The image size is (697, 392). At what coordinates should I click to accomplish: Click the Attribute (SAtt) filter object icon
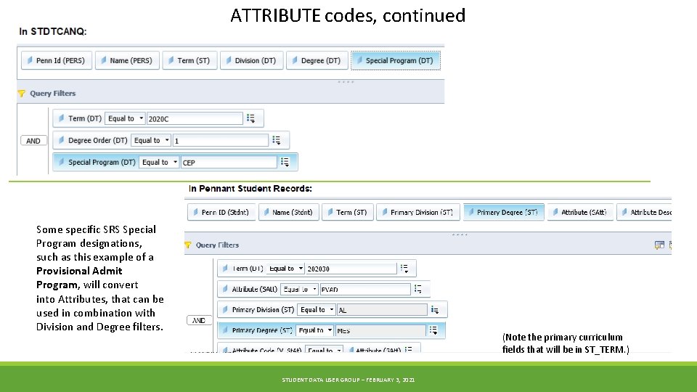click(x=225, y=289)
